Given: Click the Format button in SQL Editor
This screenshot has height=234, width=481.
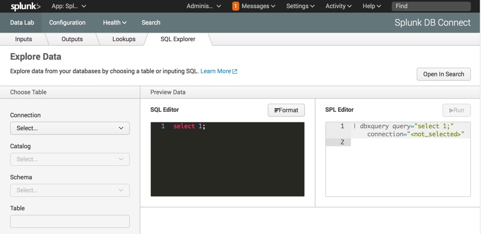Looking at the screenshot, I should (x=286, y=110).
